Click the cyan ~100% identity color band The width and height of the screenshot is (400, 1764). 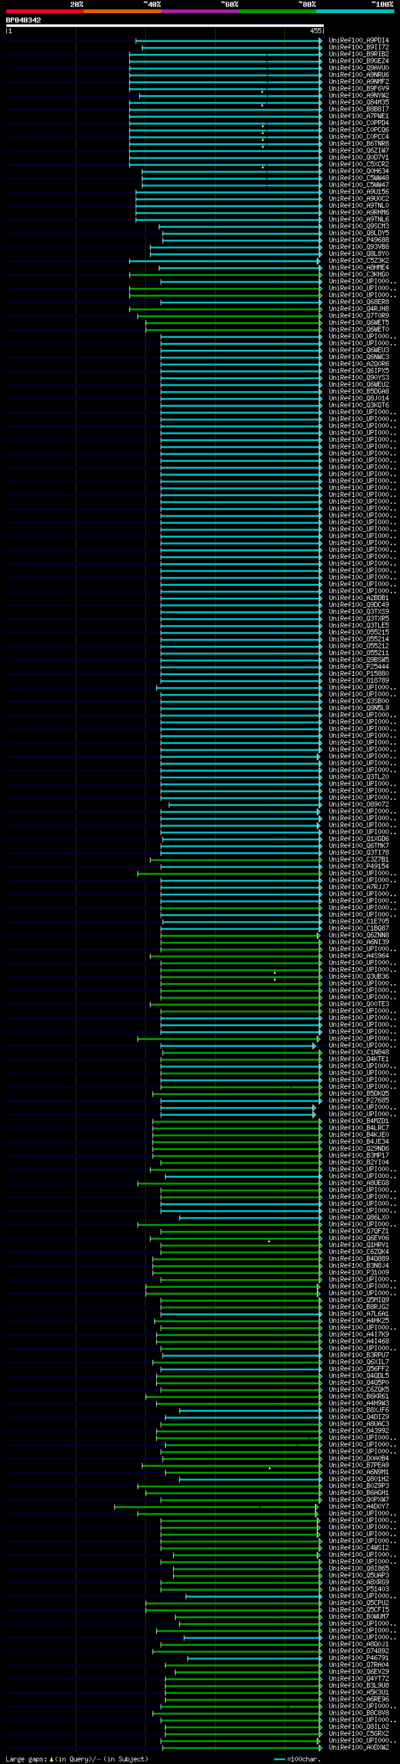[x=355, y=11]
